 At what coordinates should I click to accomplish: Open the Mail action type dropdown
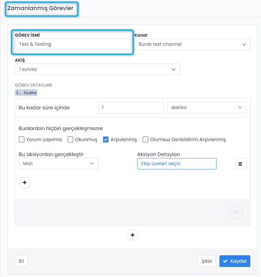click(x=58, y=164)
